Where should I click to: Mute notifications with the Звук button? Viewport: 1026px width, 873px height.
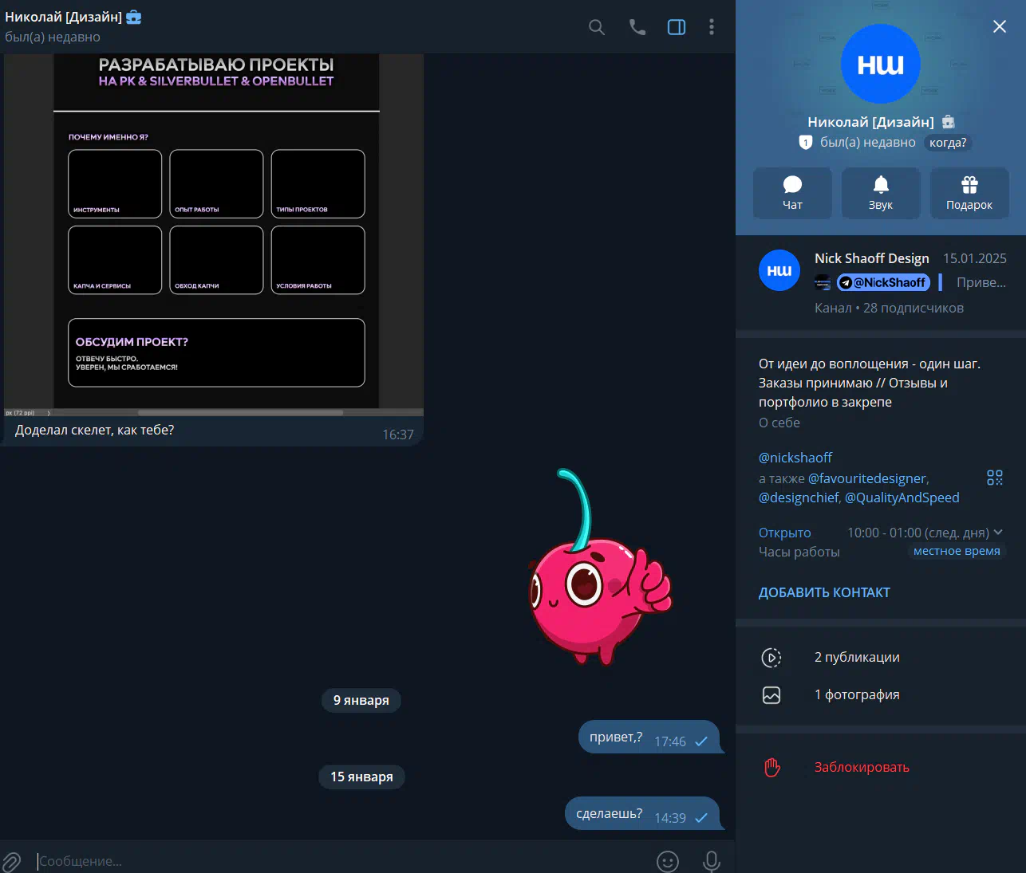[x=881, y=193]
